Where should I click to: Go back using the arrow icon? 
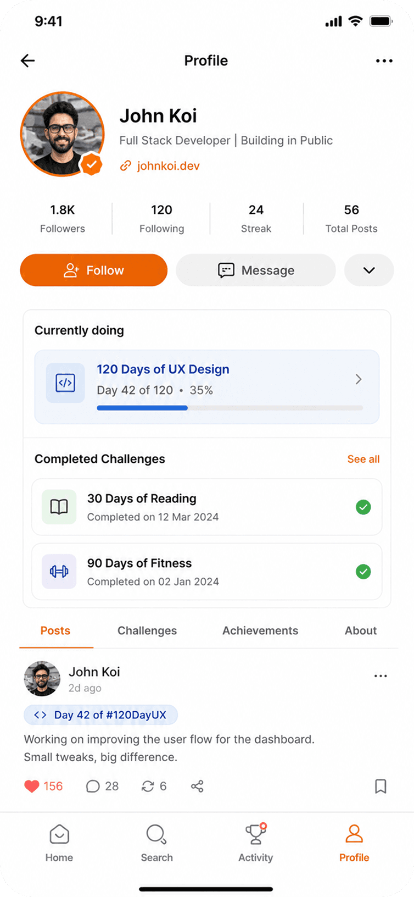pyautogui.click(x=27, y=60)
